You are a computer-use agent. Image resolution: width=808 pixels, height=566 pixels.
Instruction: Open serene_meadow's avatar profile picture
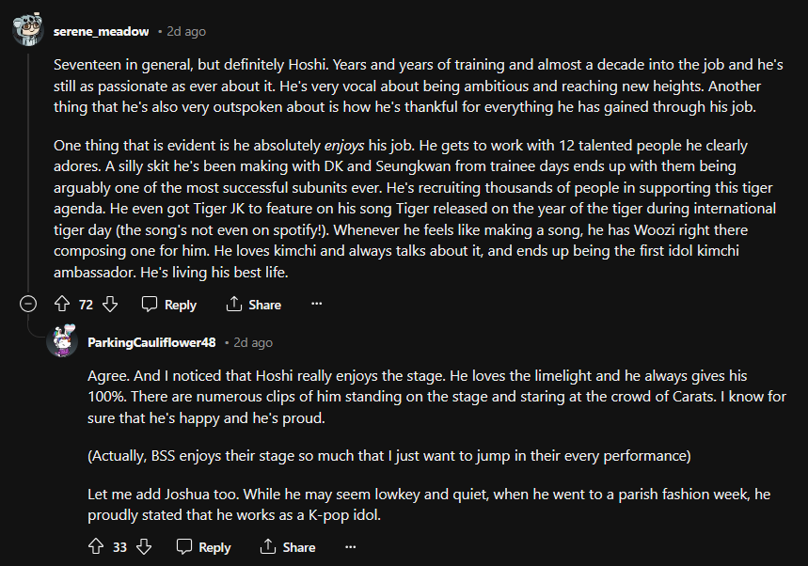[27, 30]
